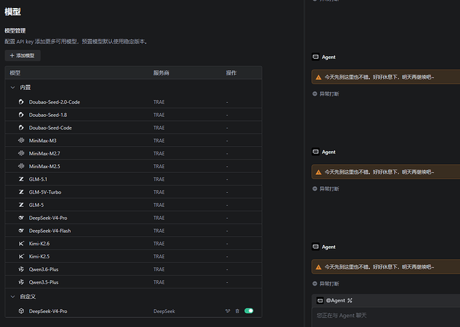Click the cube icon of custom DeepSeek-V4-Pro
The width and height of the screenshot is (460, 327).
21,311
